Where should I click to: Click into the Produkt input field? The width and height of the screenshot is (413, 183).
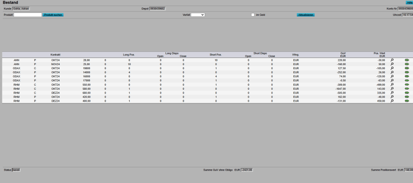click(x=28, y=15)
